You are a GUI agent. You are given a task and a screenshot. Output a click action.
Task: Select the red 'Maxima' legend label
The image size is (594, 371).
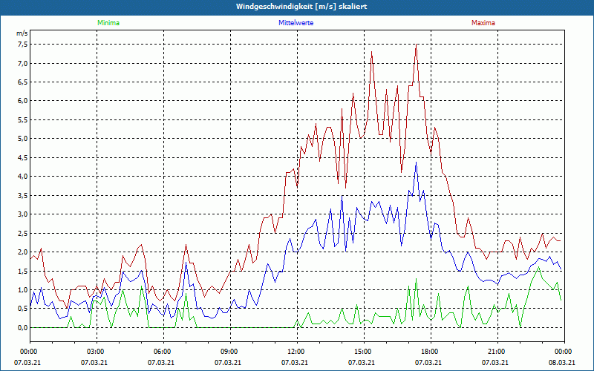click(483, 23)
